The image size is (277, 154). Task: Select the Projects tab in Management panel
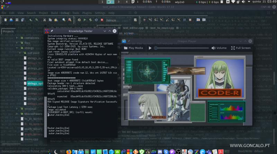[x=8, y=31]
